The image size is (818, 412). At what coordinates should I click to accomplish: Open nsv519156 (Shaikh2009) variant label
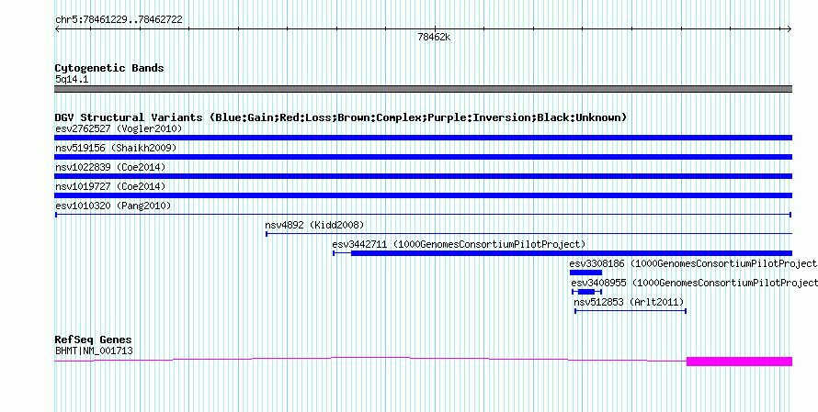click(116, 148)
